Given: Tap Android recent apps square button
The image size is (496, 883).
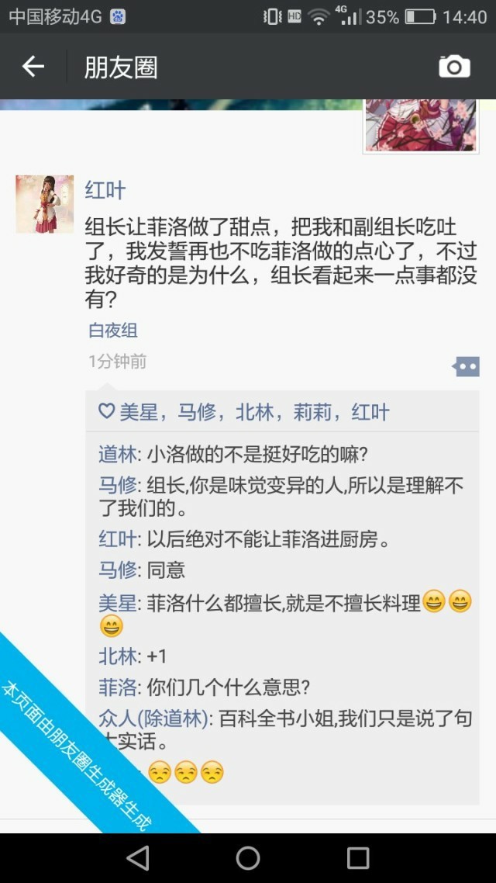Looking at the screenshot, I should pyautogui.click(x=357, y=858).
